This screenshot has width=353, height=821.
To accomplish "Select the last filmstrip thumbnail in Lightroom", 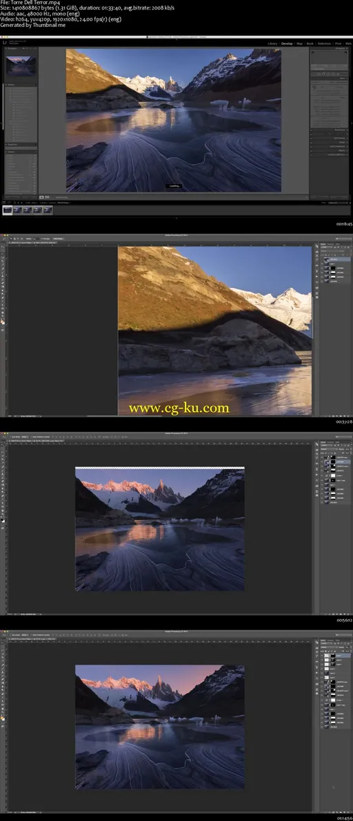I will (x=48, y=210).
